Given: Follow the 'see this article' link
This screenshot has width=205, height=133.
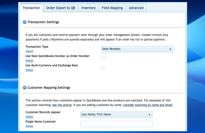Looking at the screenshot, I should coord(62,105).
